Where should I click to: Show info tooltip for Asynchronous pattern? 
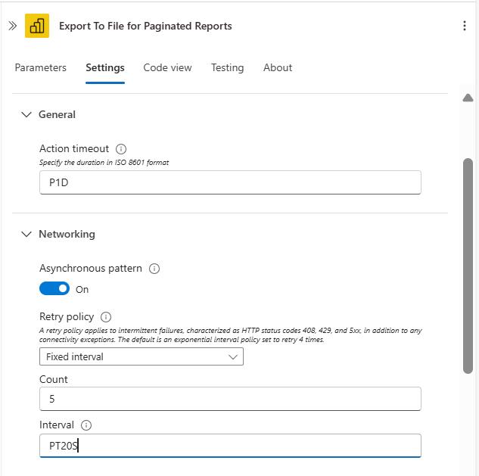[154, 269]
